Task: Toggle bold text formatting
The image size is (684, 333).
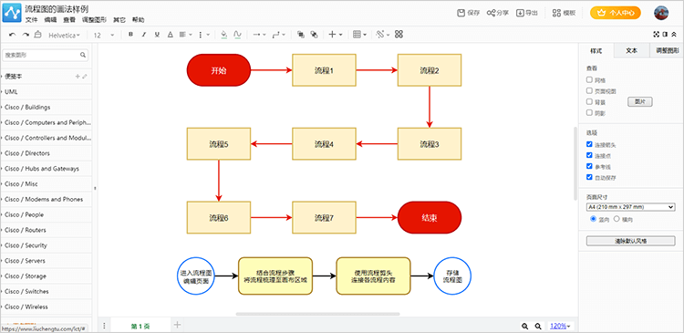Action: [130, 35]
